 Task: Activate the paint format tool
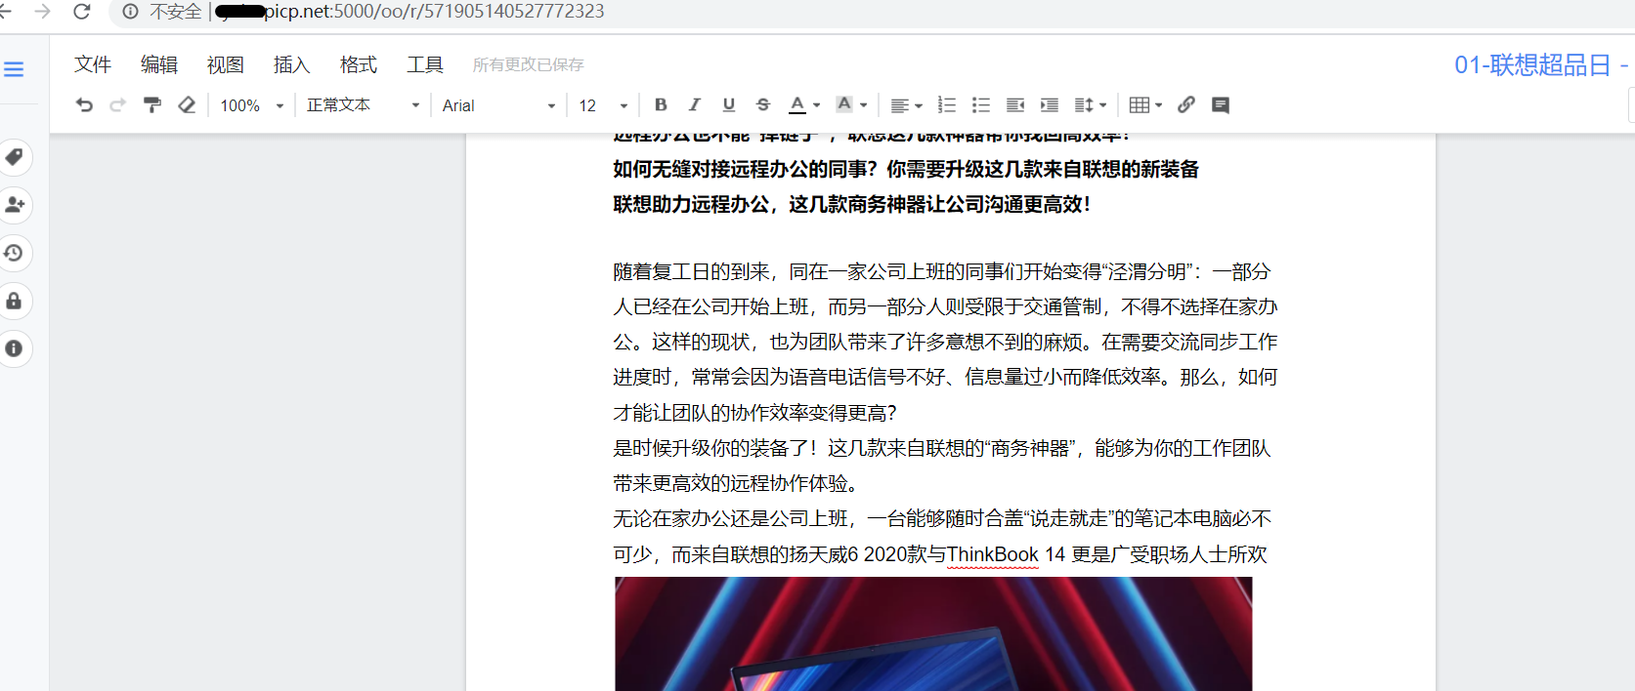(x=151, y=104)
